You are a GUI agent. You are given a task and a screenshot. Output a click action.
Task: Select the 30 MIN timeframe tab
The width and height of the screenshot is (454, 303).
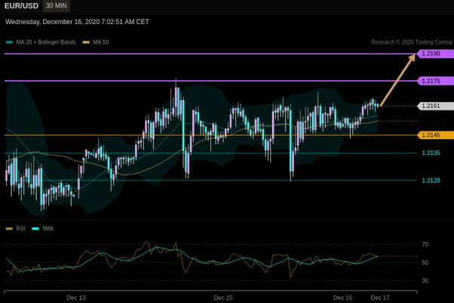click(x=56, y=6)
